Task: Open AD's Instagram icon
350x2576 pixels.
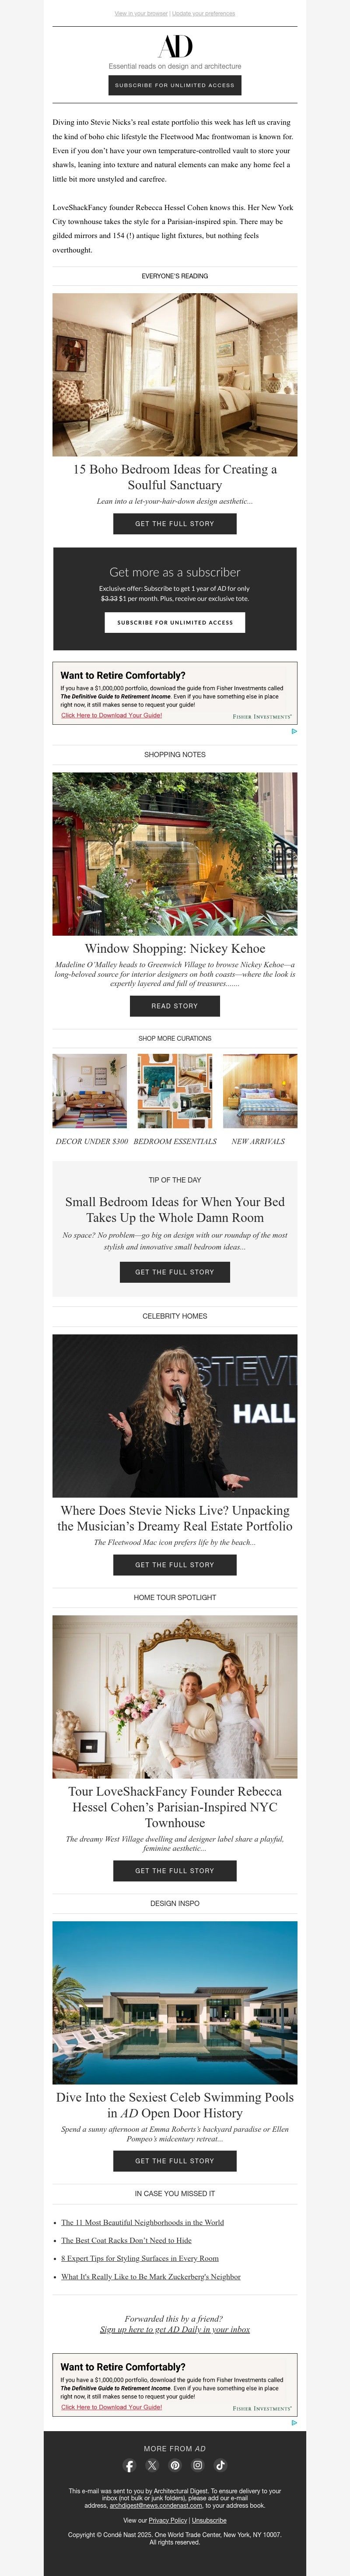Action: 198,2465
